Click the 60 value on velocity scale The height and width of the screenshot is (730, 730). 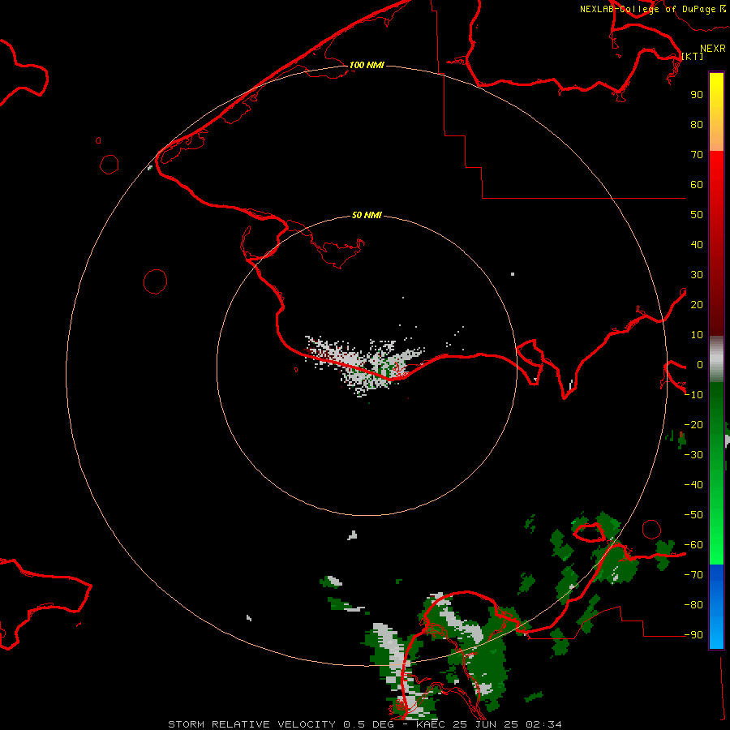pyautogui.click(x=697, y=184)
